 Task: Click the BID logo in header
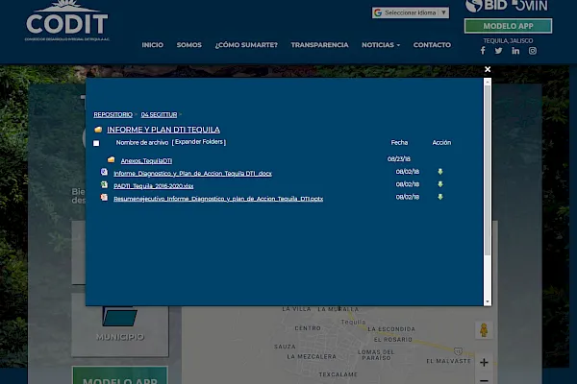[x=487, y=6]
